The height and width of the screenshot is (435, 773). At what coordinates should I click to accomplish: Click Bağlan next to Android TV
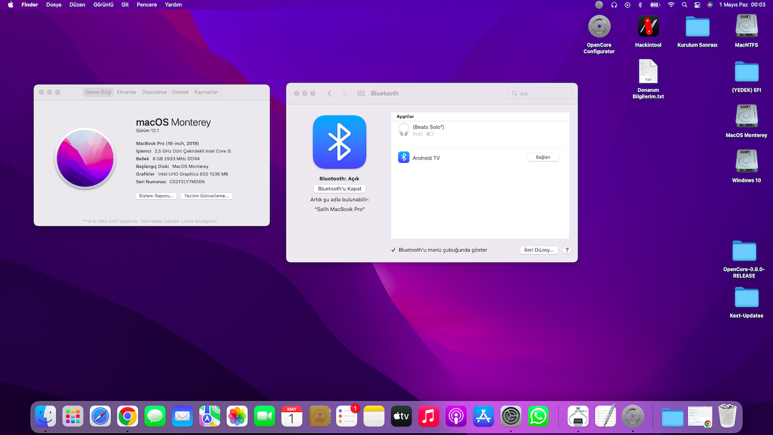(542, 157)
